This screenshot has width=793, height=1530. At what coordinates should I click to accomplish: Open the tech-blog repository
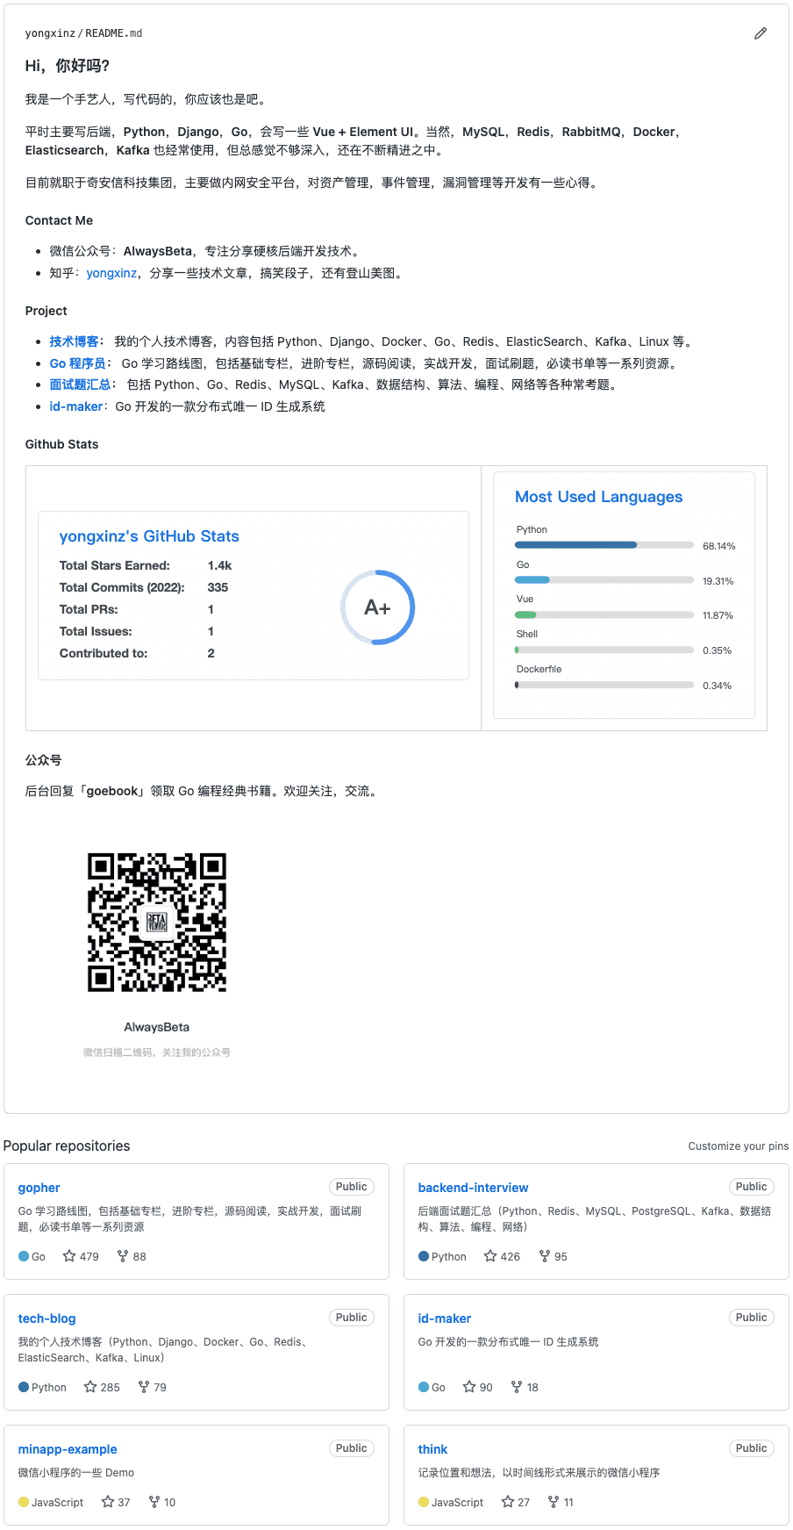pyautogui.click(x=47, y=1318)
